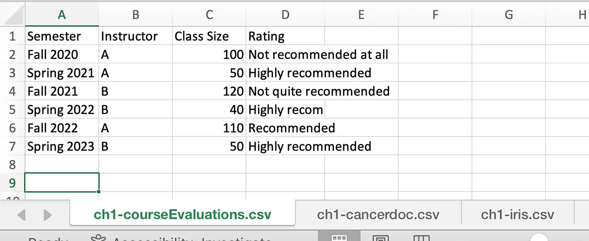Switch to the ch1-cancerdoc.csv sheet tab
This screenshot has height=241, width=589.
[x=378, y=214]
